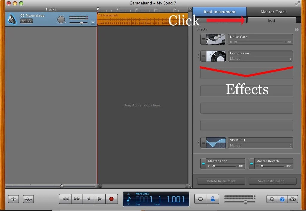Open the Media Browser icon
Viewport: 306px width, 211px height.
293,199
